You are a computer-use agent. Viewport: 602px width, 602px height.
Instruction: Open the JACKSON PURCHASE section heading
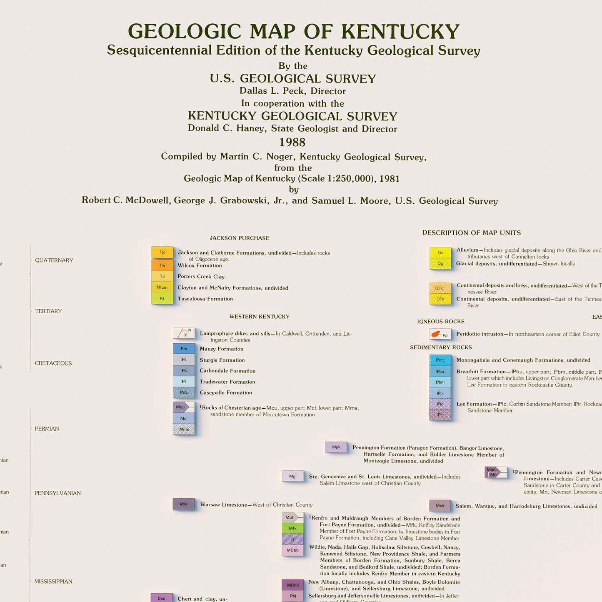click(240, 238)
